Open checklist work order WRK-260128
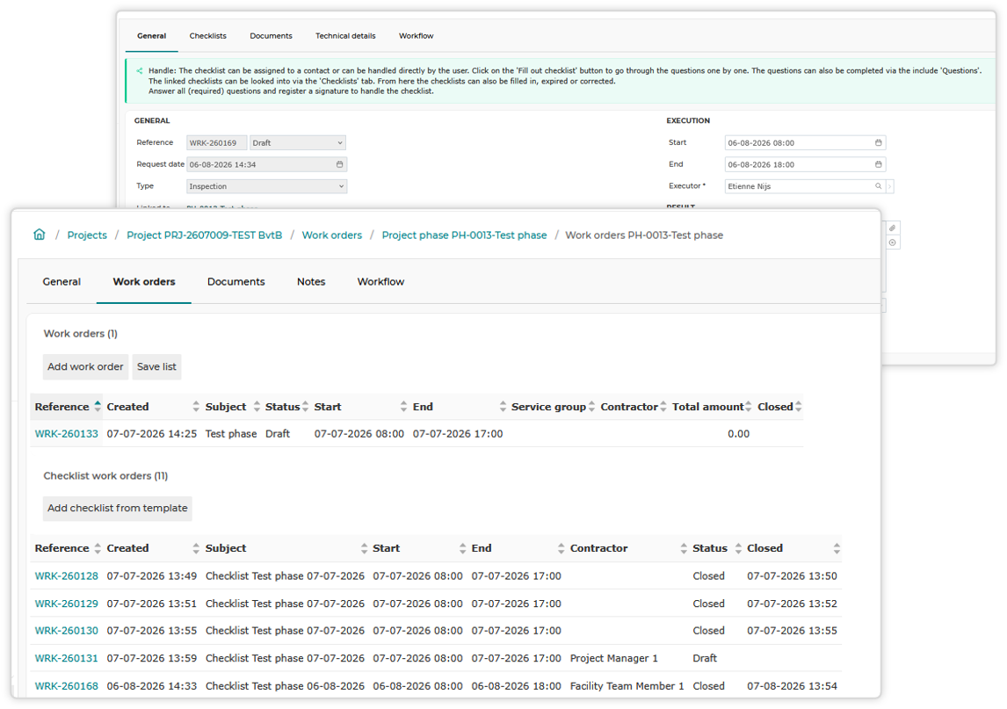The height and width of the screenshot is (709, 1007). pyautogui.click(x=66, y=576)
